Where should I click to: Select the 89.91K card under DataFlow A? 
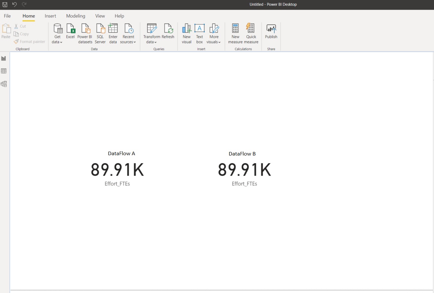(x=117, y=170)
